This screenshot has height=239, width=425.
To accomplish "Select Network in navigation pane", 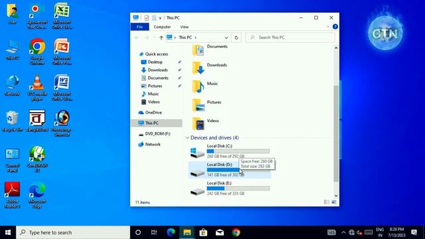I will pyautogui.click(x=149, y=145).
